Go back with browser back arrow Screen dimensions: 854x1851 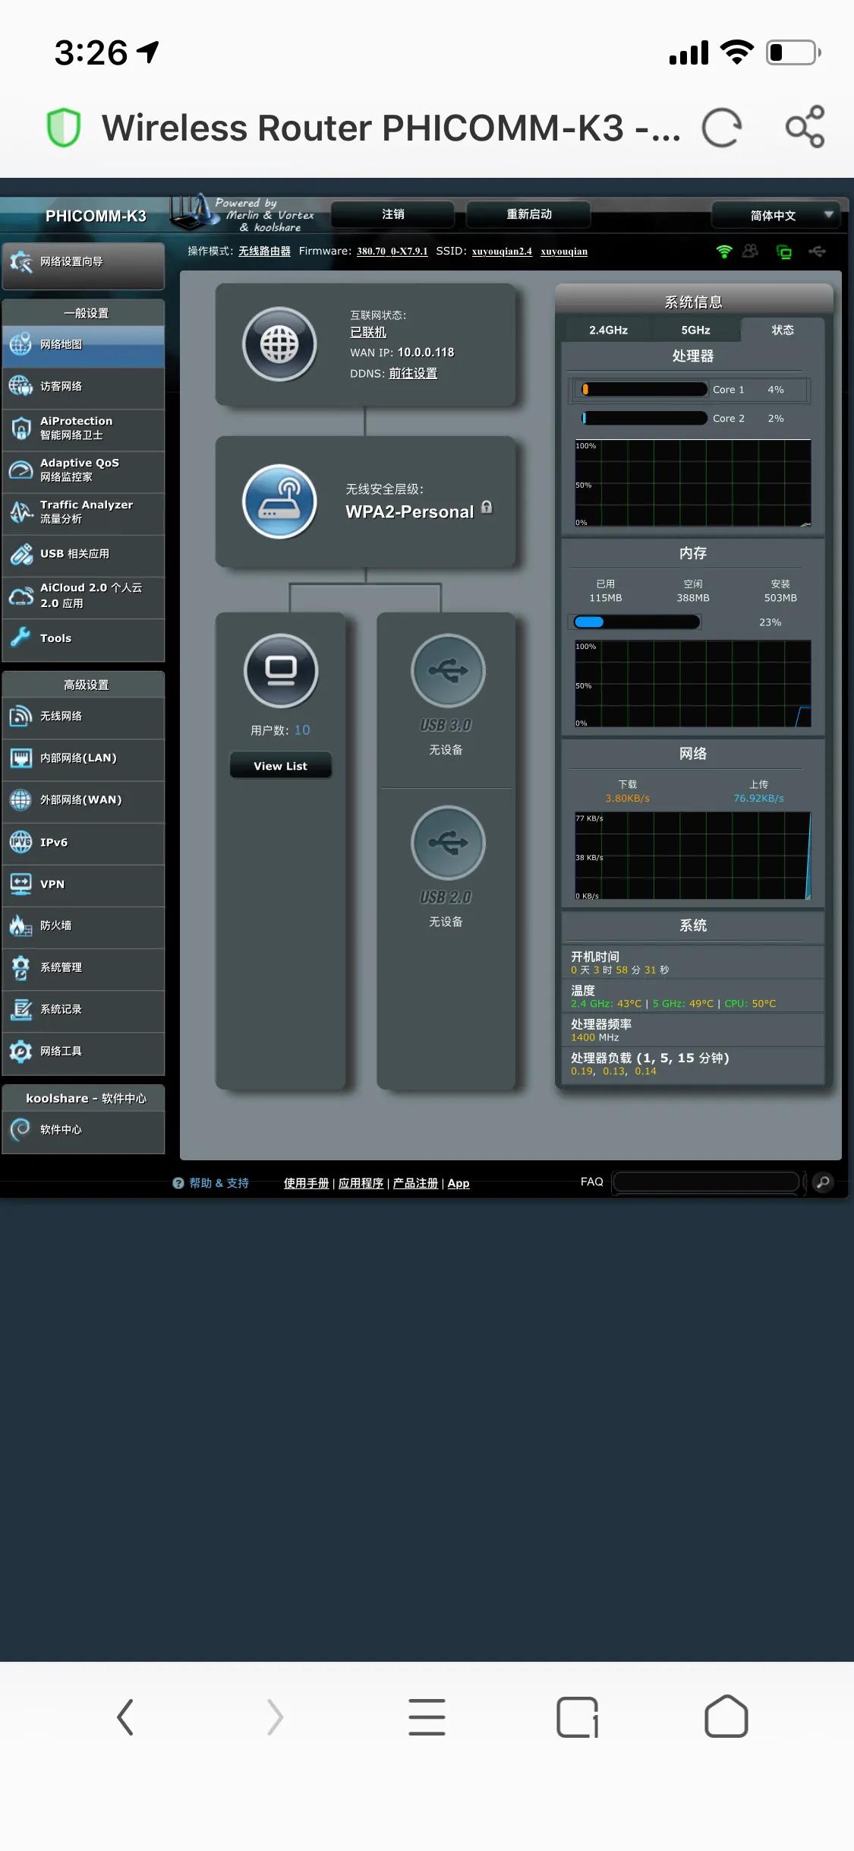coord(126,1717)
